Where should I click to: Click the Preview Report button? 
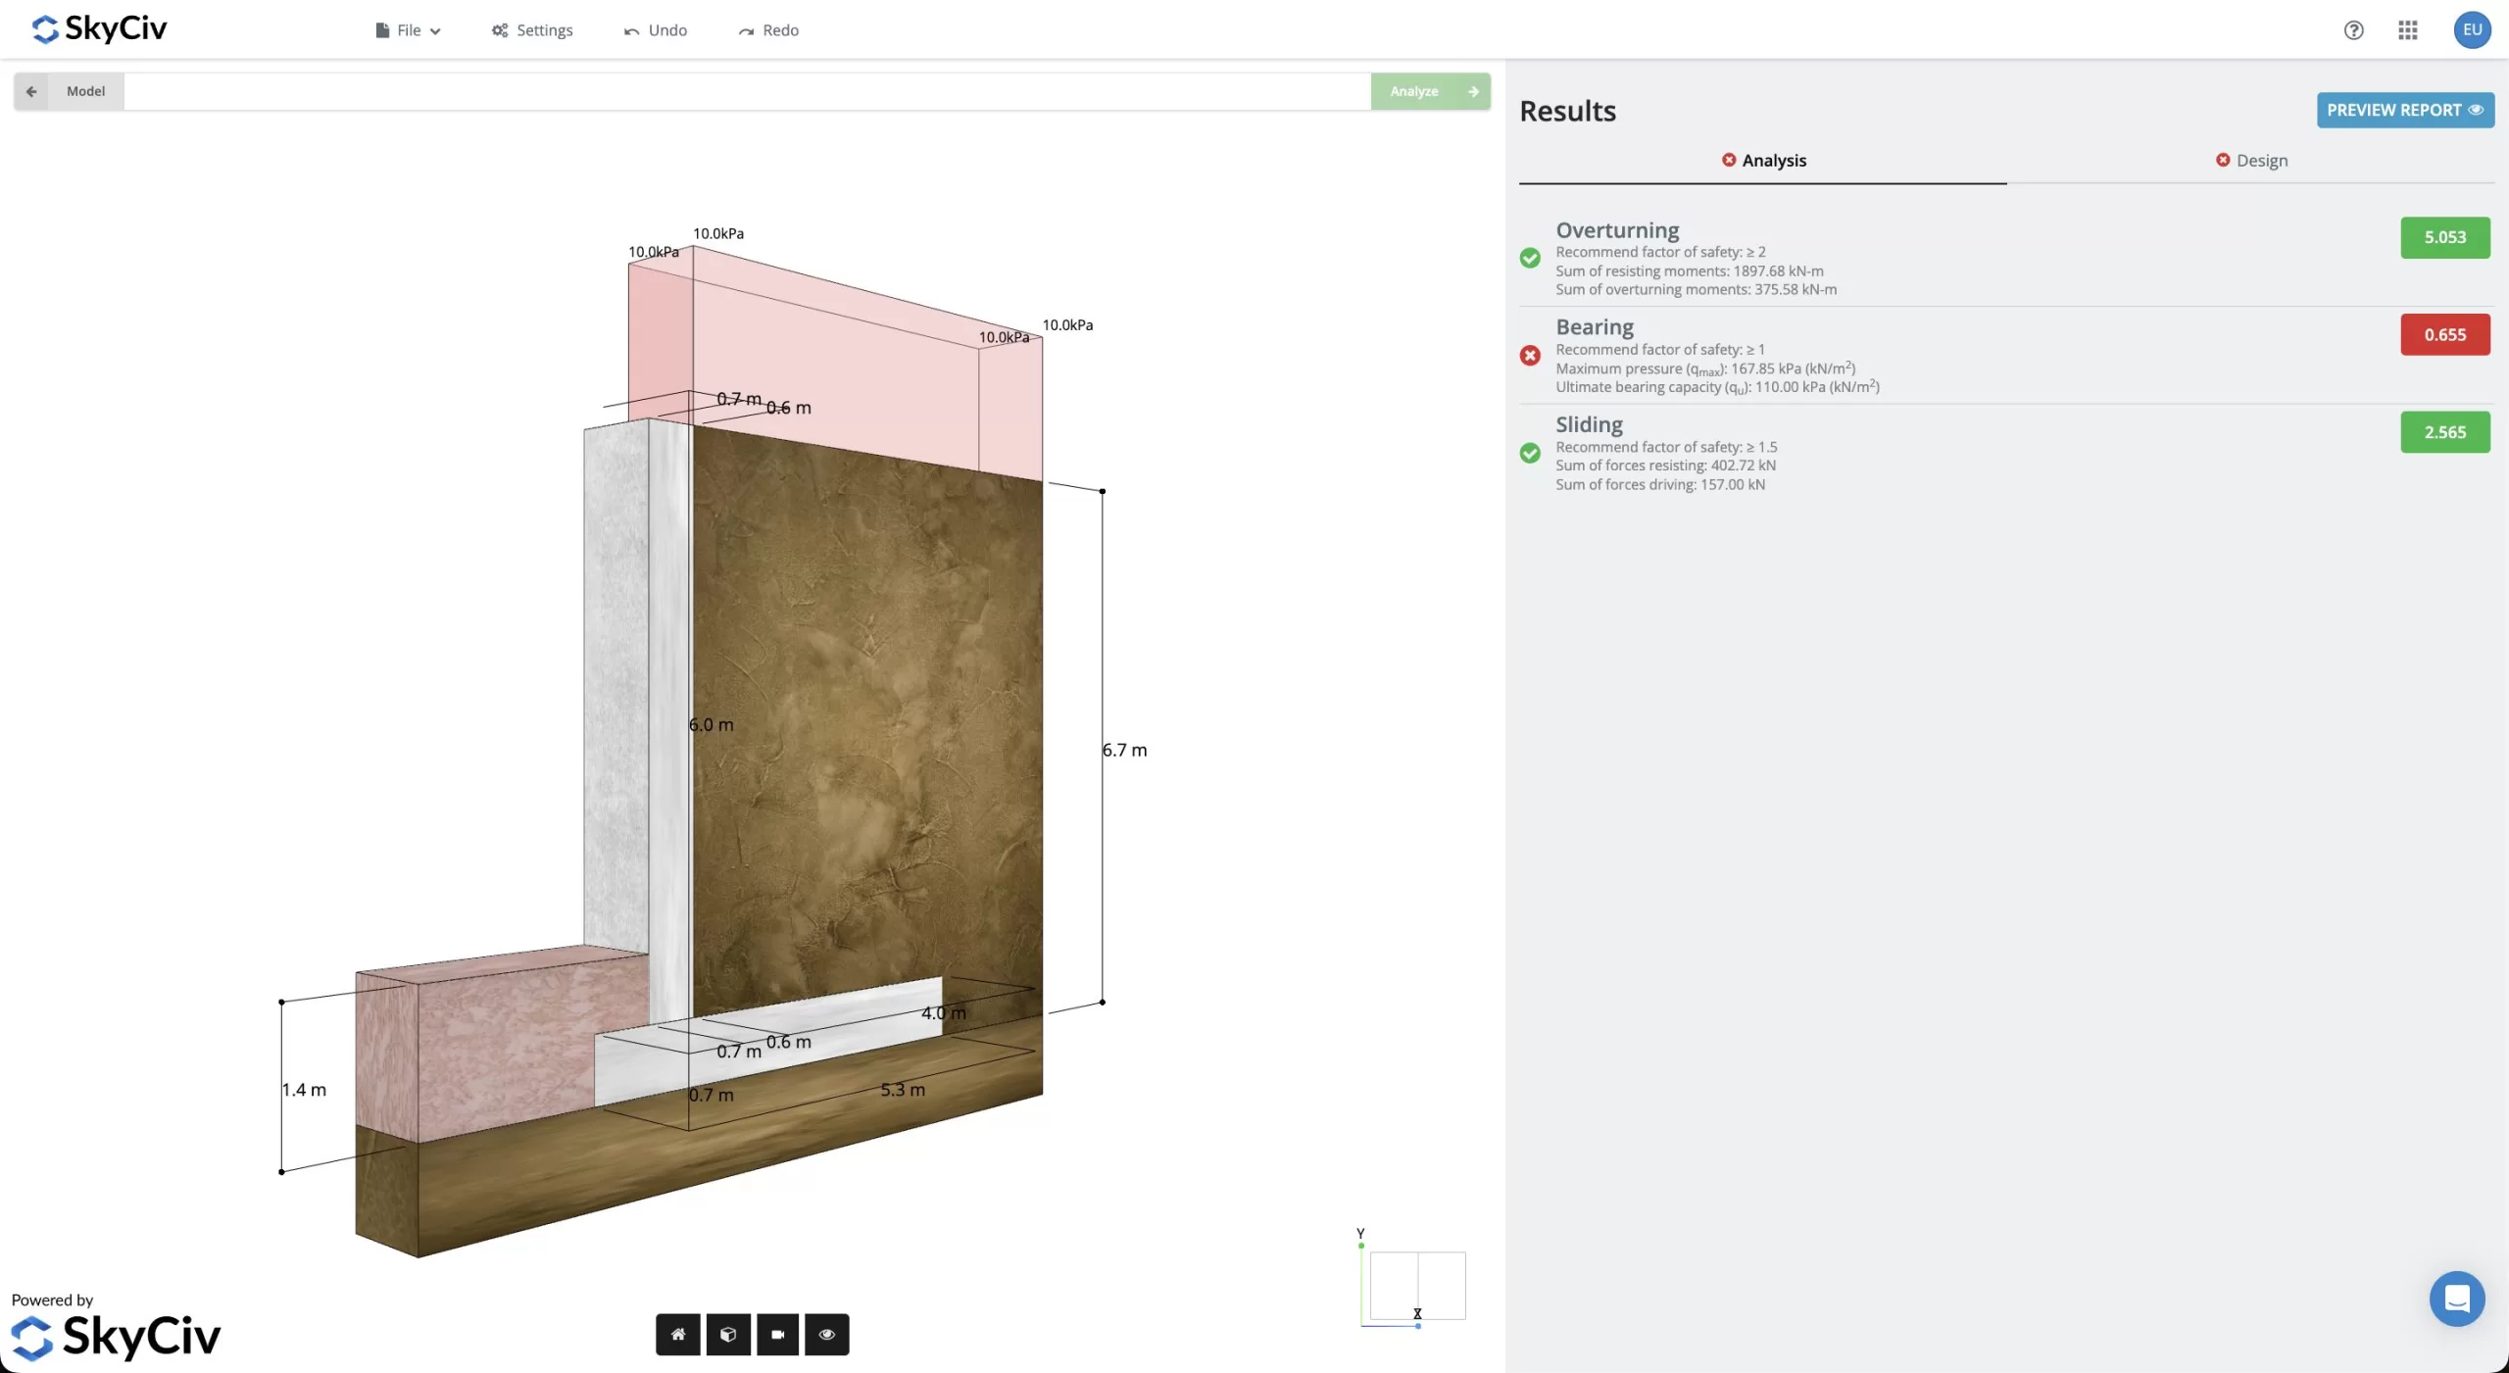(x=2404, y=110)
